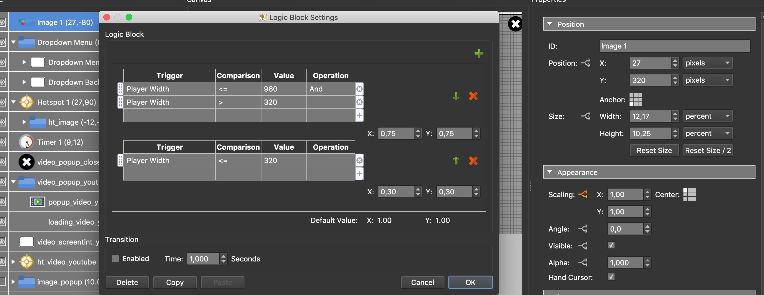Add a new logic block with green plus
The width and height of the screenshot is (764, 295).
tap(479, 53)
